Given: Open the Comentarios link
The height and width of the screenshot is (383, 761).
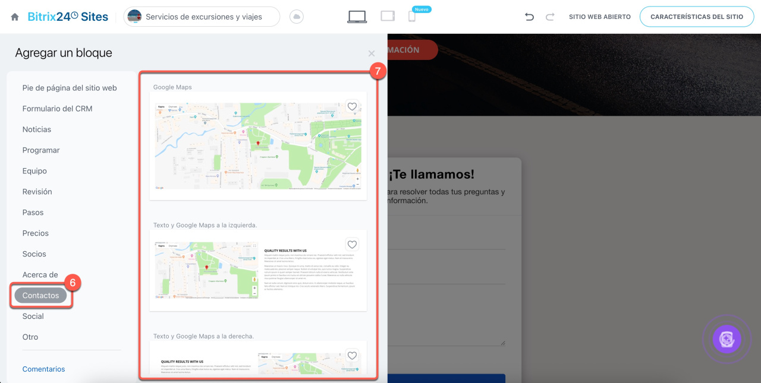Looking at the screenshot, I should (43, 369).
